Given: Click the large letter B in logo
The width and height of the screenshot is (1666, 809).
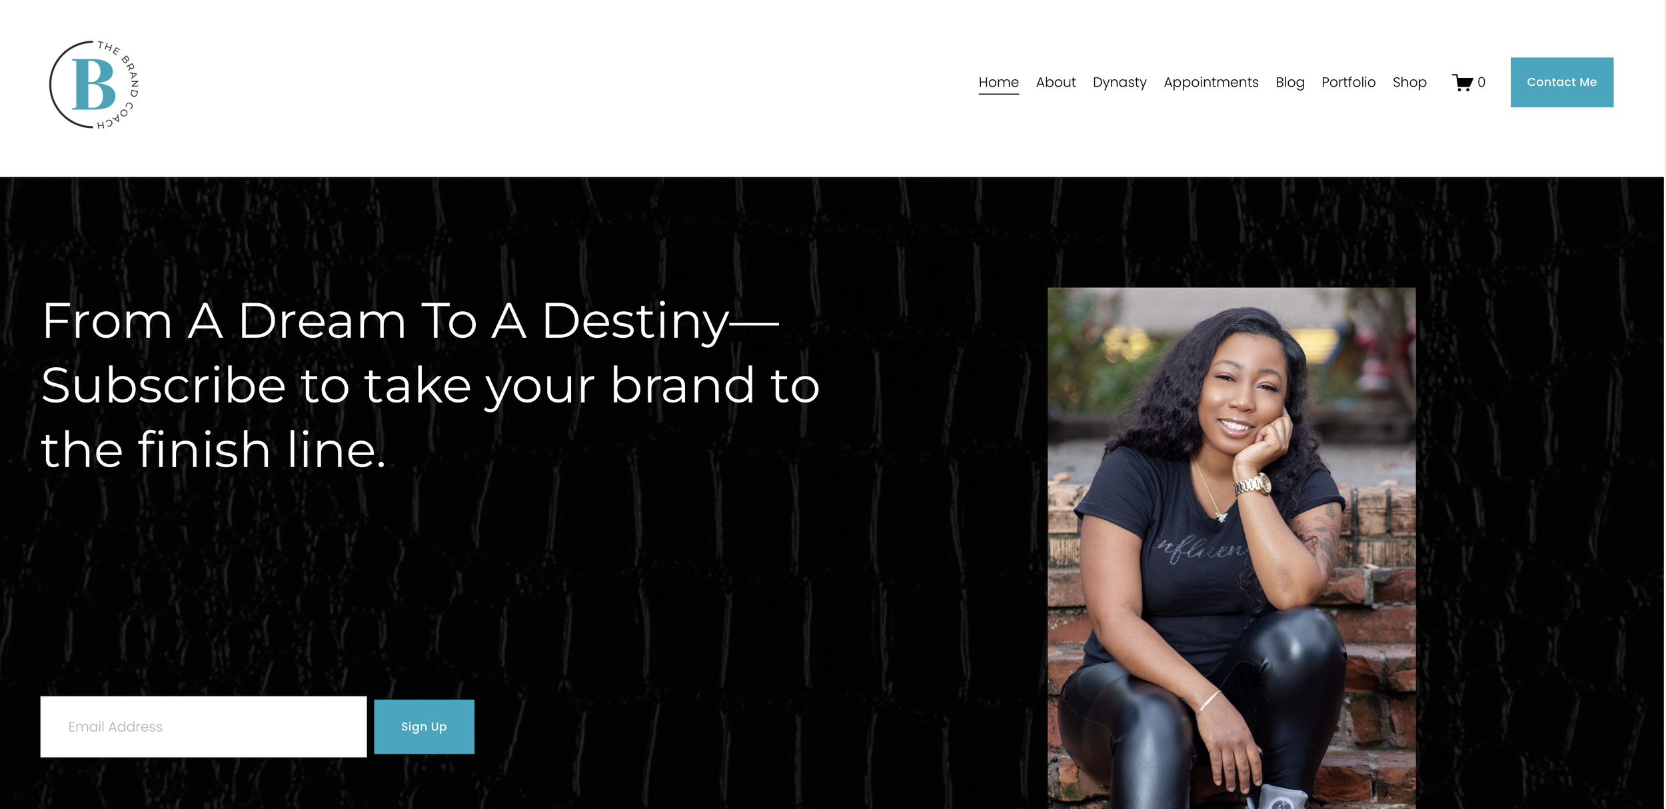Looking at the screenshot, I should (x=94, y=84).
